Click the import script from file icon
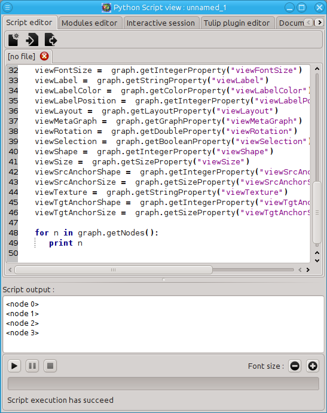327x413 pixels. (32, 40)
